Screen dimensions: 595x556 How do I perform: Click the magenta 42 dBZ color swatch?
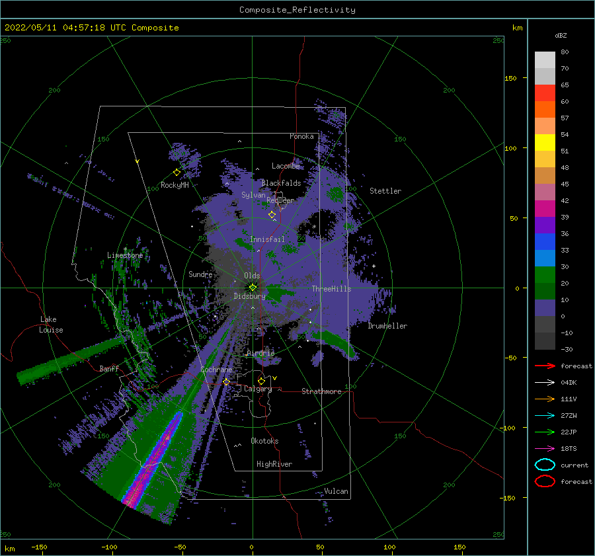pos(545,208)
